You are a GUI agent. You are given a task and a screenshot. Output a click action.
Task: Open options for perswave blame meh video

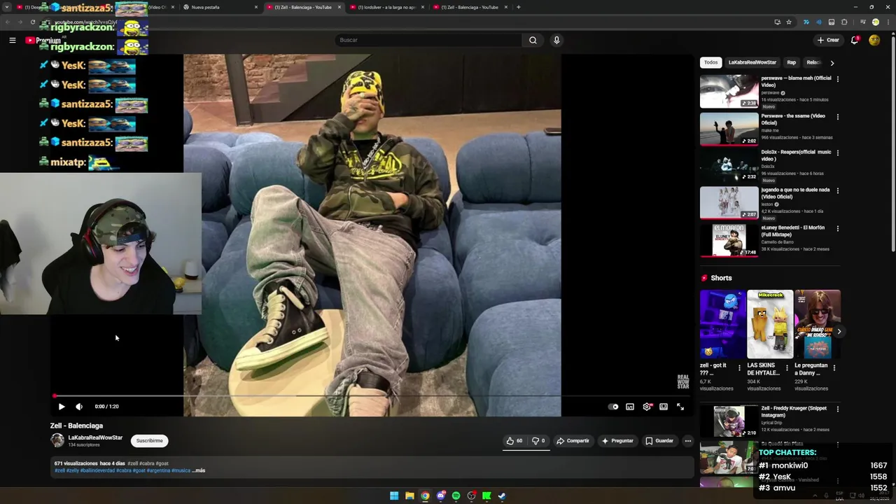pos(837,79)
